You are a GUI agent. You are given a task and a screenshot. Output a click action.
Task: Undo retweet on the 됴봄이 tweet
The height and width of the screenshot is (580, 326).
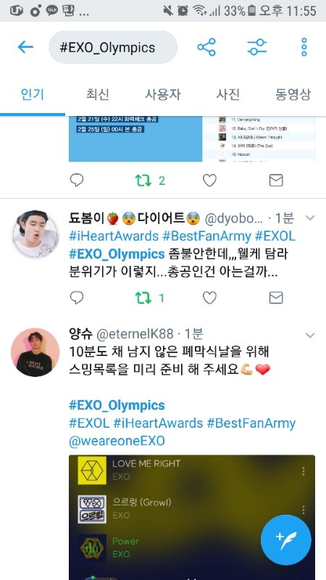coord(143,298)
